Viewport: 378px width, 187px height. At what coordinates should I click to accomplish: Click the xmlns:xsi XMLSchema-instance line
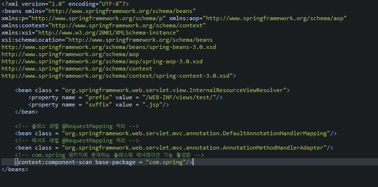pos(90,33)
